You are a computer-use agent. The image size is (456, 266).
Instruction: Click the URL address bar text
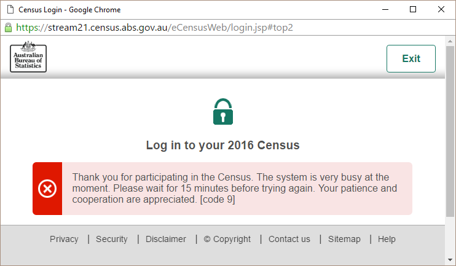point(154,28)
